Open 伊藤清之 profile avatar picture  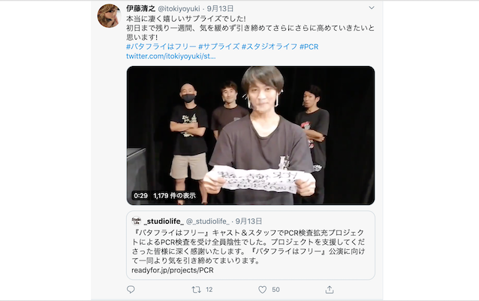[x=109, y=16]
